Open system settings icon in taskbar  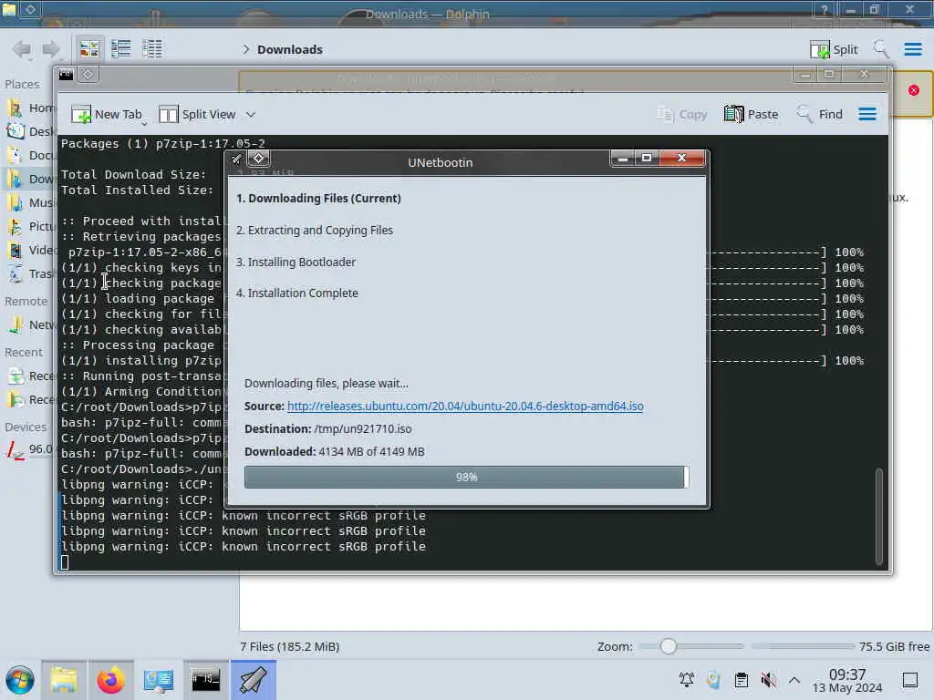(x=158, y=680)
